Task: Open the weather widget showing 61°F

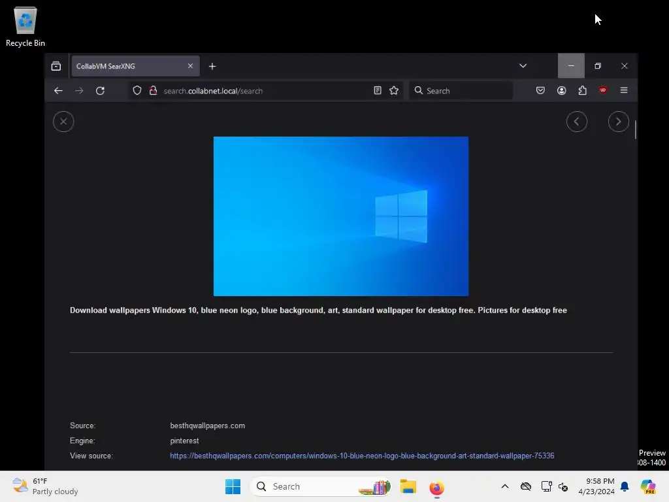Action: [x=45, y=486]
